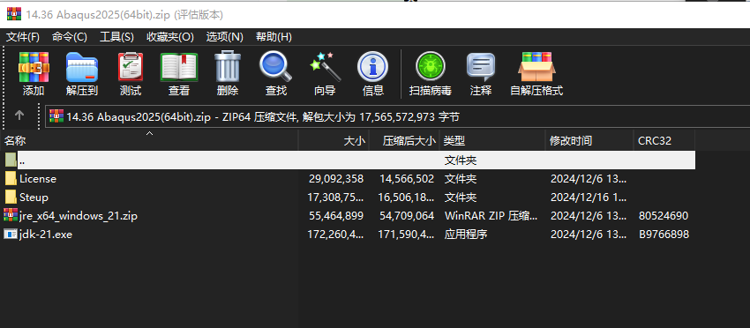
Task: Click packed size 54,709,064
Action: pos(407,216)
